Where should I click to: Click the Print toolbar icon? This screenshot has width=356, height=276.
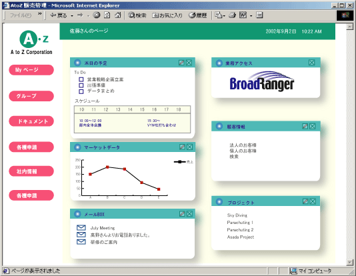coord(232,15)
